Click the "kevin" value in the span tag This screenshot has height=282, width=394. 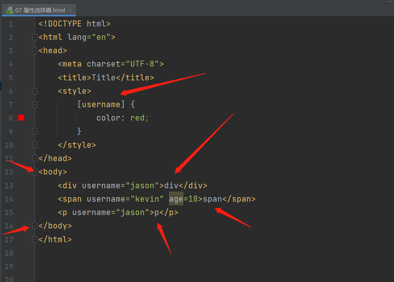click(147, 199)
